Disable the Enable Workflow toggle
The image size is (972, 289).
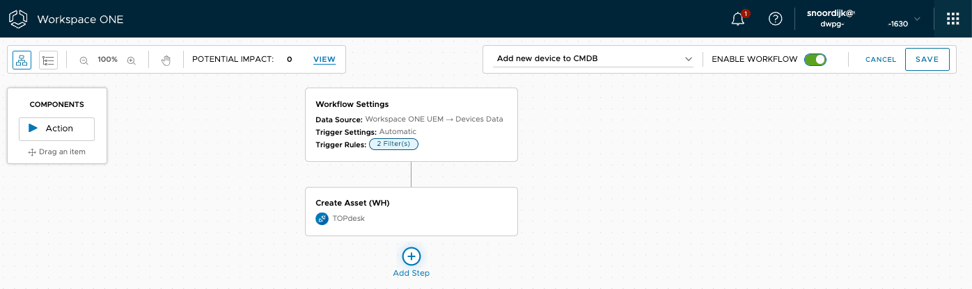coord(815,60)
